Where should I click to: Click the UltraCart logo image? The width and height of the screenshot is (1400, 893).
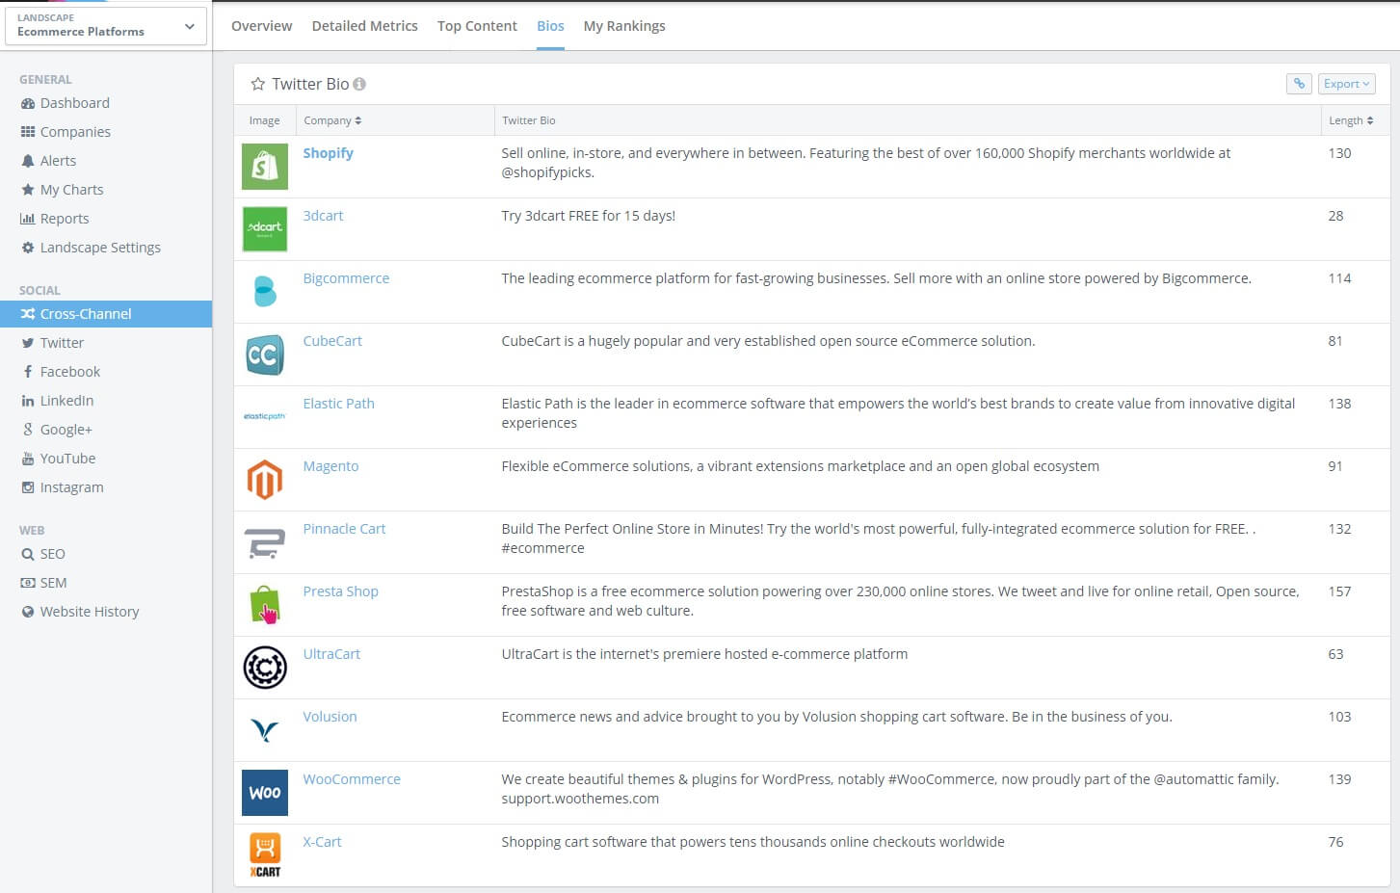265,668
